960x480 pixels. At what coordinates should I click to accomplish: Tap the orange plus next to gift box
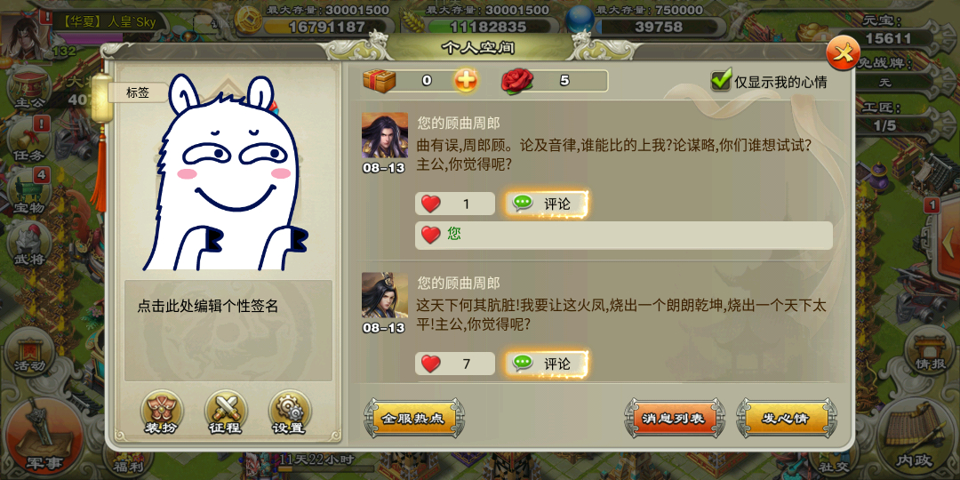pos(466,80)
